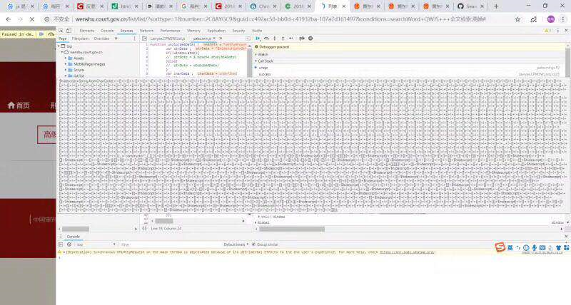Click the page's 首页 home link
Viewport: 571px width, 305px height.
(x=19, y=105)
